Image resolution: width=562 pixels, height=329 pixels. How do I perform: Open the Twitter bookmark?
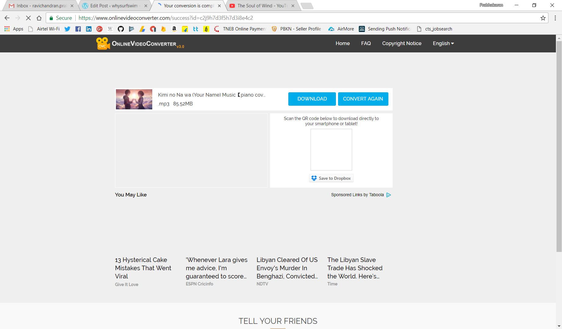pos(67,29)
